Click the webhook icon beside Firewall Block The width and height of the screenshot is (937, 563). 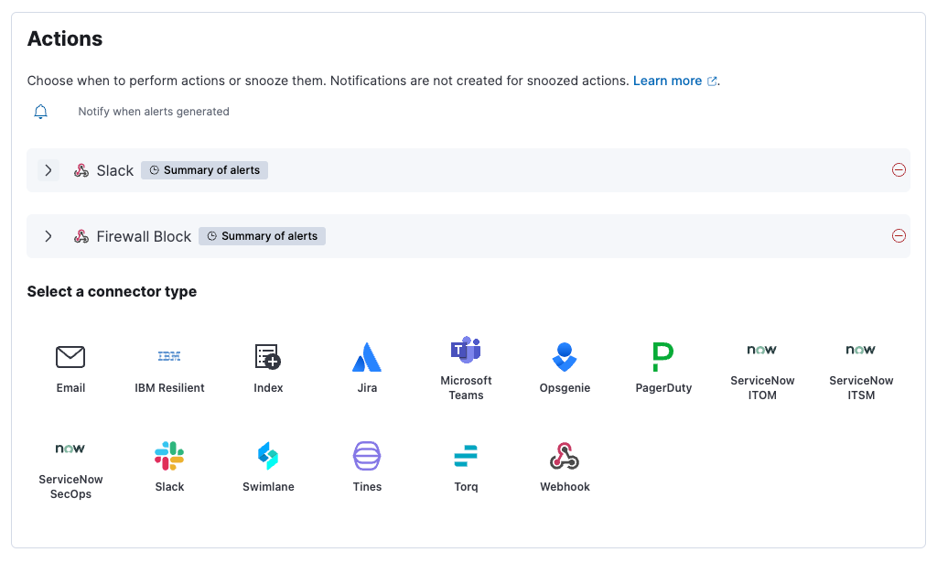(81, 236)
